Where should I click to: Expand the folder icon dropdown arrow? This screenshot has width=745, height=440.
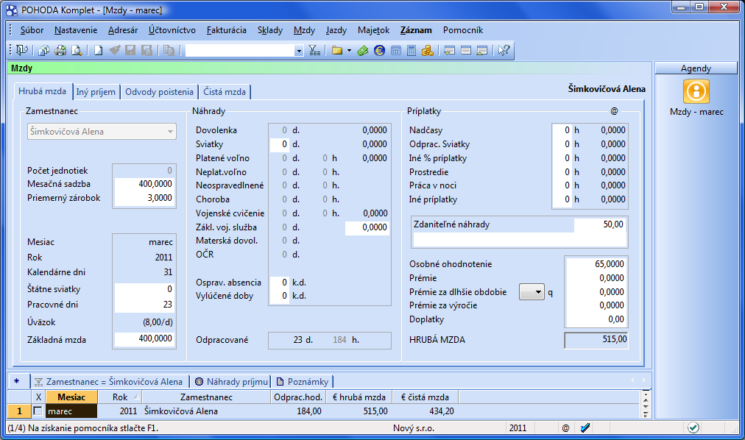[x=349, y=50]
